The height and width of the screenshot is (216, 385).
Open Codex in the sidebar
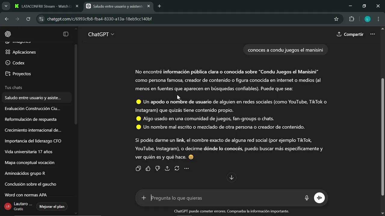coord(15,63)
